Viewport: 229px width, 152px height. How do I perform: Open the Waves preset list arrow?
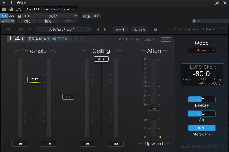coord(89,29)
